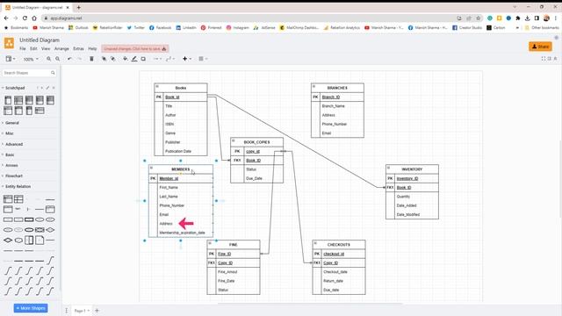Toggle collapse icon on CHECKOUTS table
Image resolution: width=562 pixels, height=316 pixels.
[315, 243]
